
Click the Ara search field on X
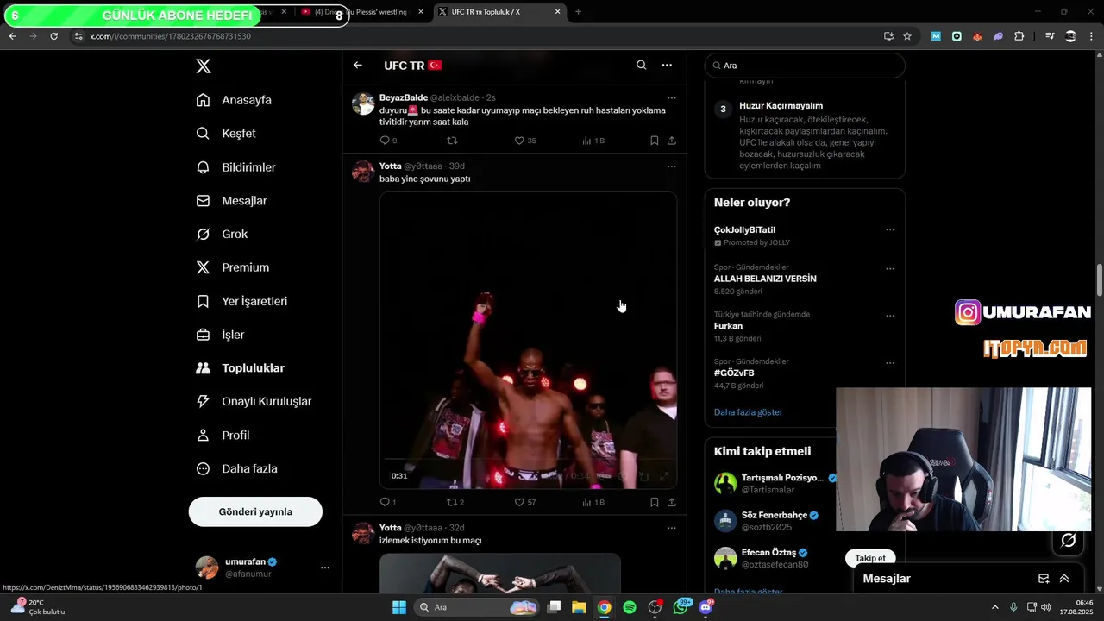tap(805, 66)
